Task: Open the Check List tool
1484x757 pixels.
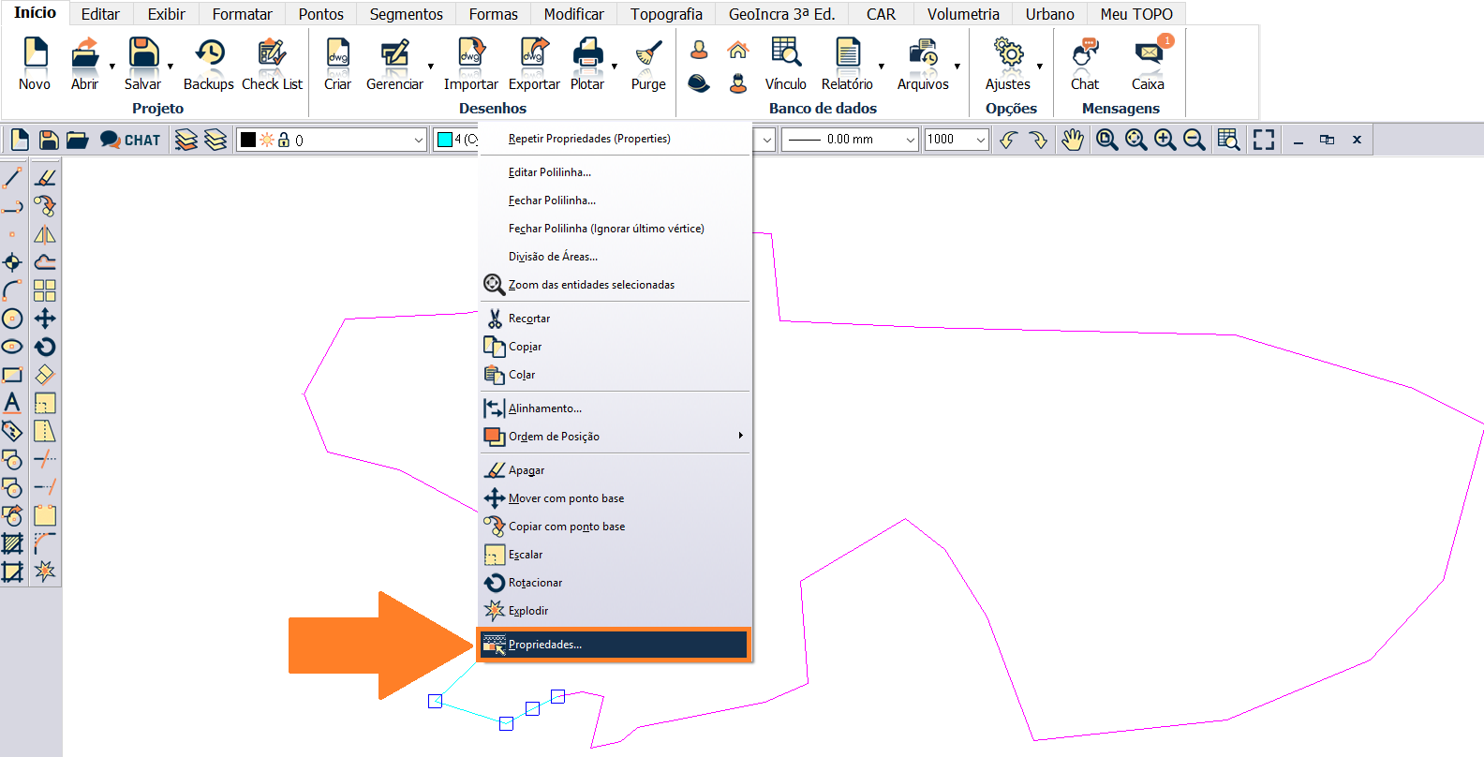Action: pos(272,64)
